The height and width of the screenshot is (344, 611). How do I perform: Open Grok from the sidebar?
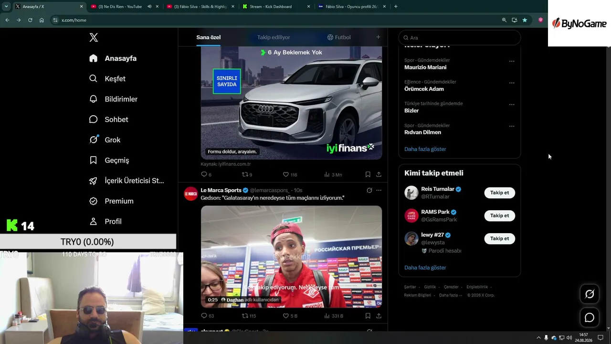click(105, 140)
